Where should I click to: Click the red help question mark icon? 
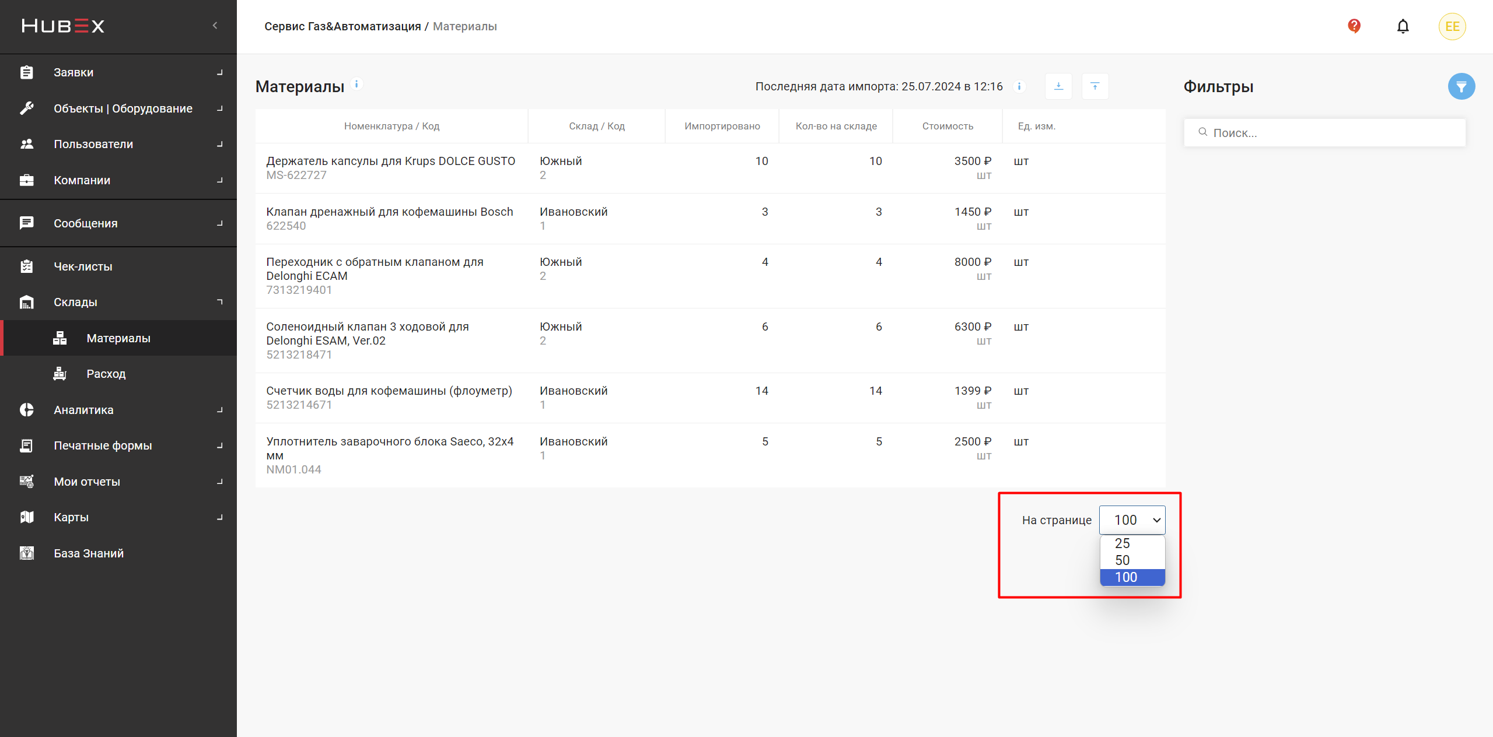1354,26
